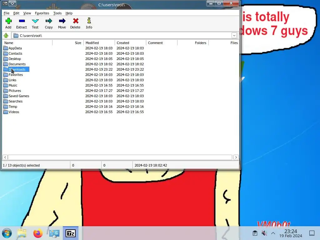Viewport: 320px width, 240px height.
Task: Click the Files column header
Action: point(224,43)
